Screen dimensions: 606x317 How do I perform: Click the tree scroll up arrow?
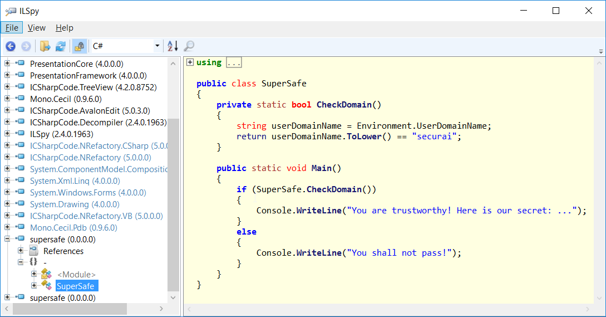[173, 64]
